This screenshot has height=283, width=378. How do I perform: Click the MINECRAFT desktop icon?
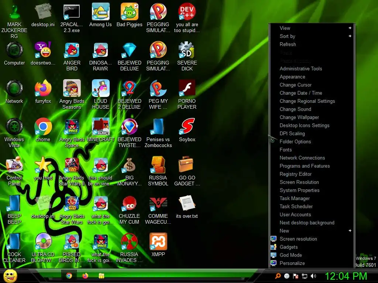point(100,130)
